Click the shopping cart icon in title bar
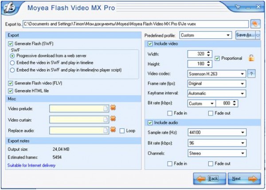Viewport: 266px width, 190px height. click(238, 7)
